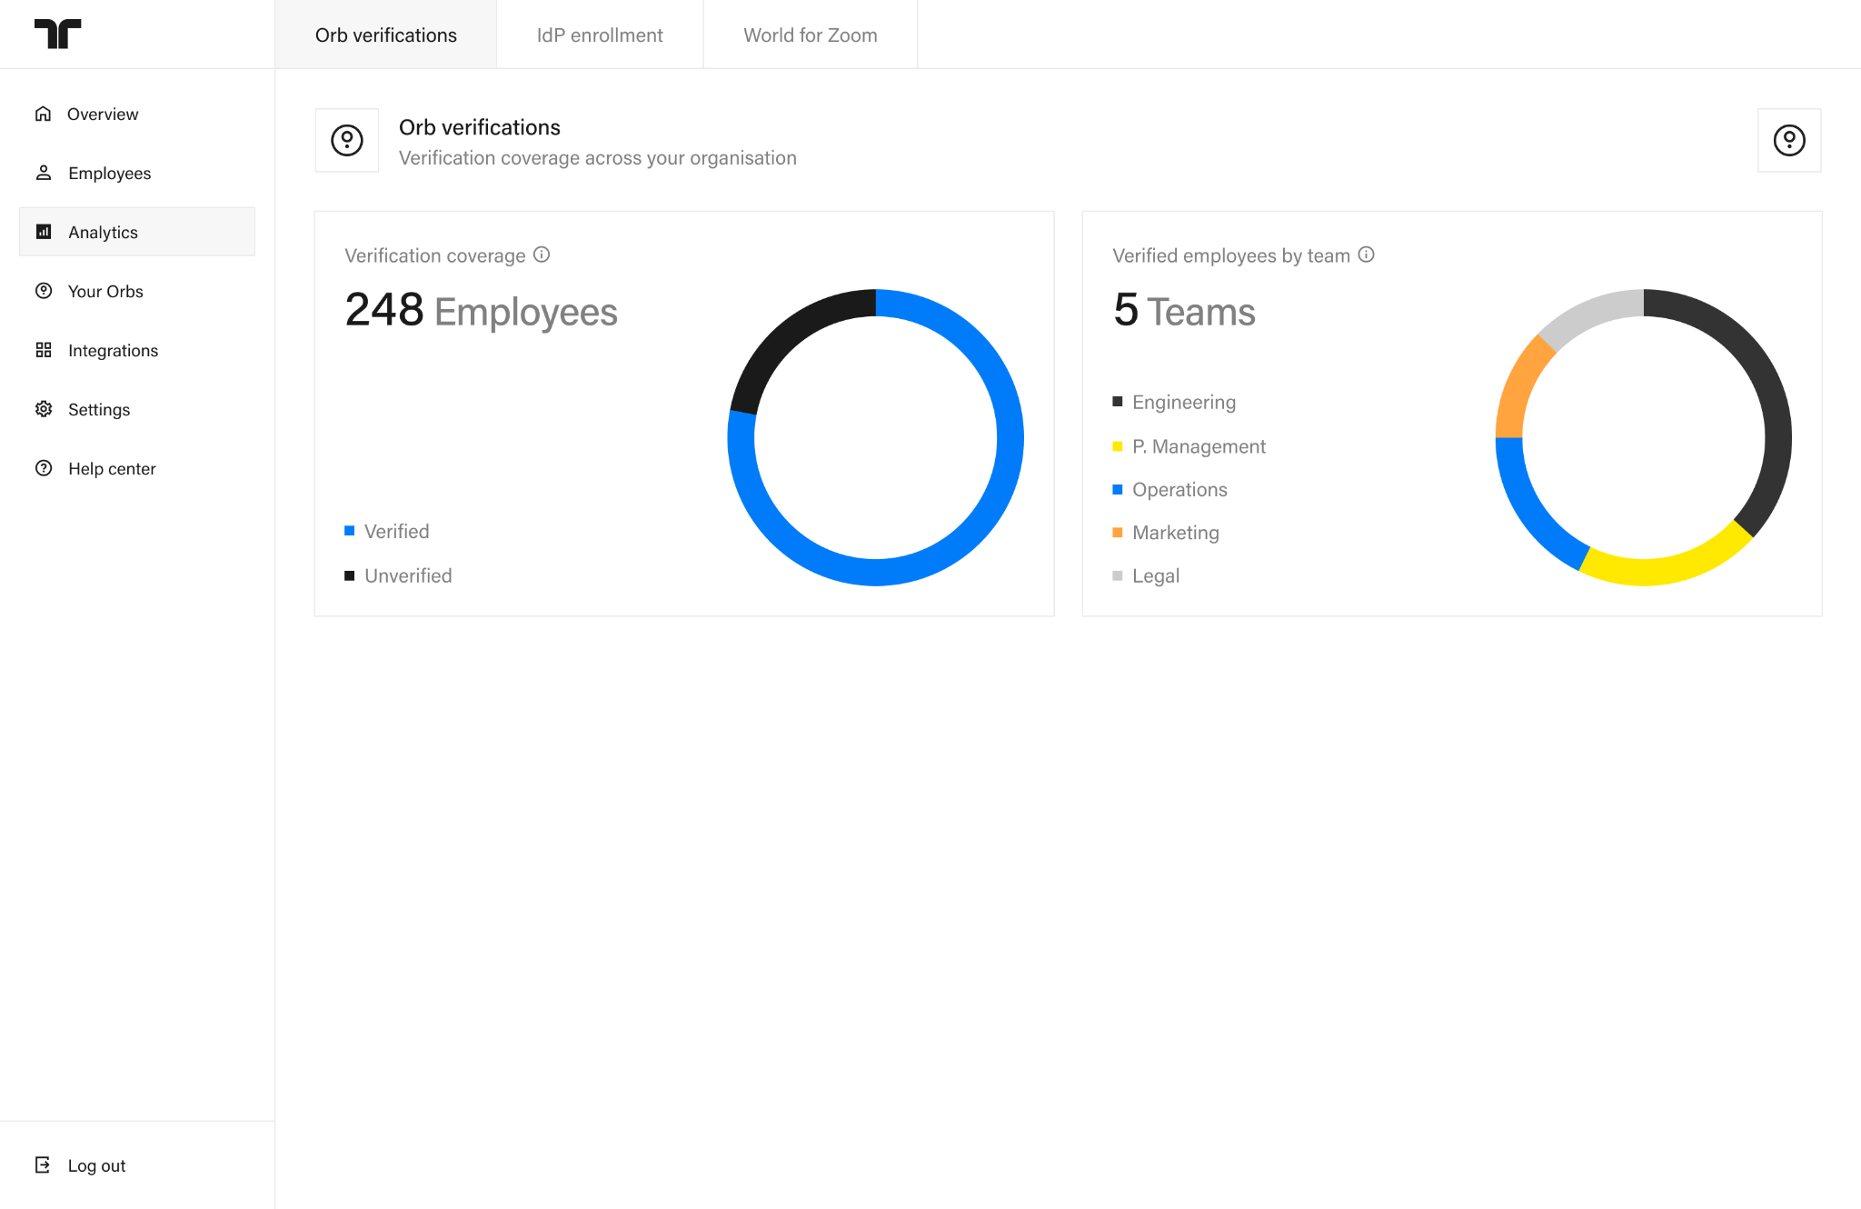Open the Help center question icon
Image resolution: width=1861 pixels, height=1209 pixels.
click(x=43, y=468)
